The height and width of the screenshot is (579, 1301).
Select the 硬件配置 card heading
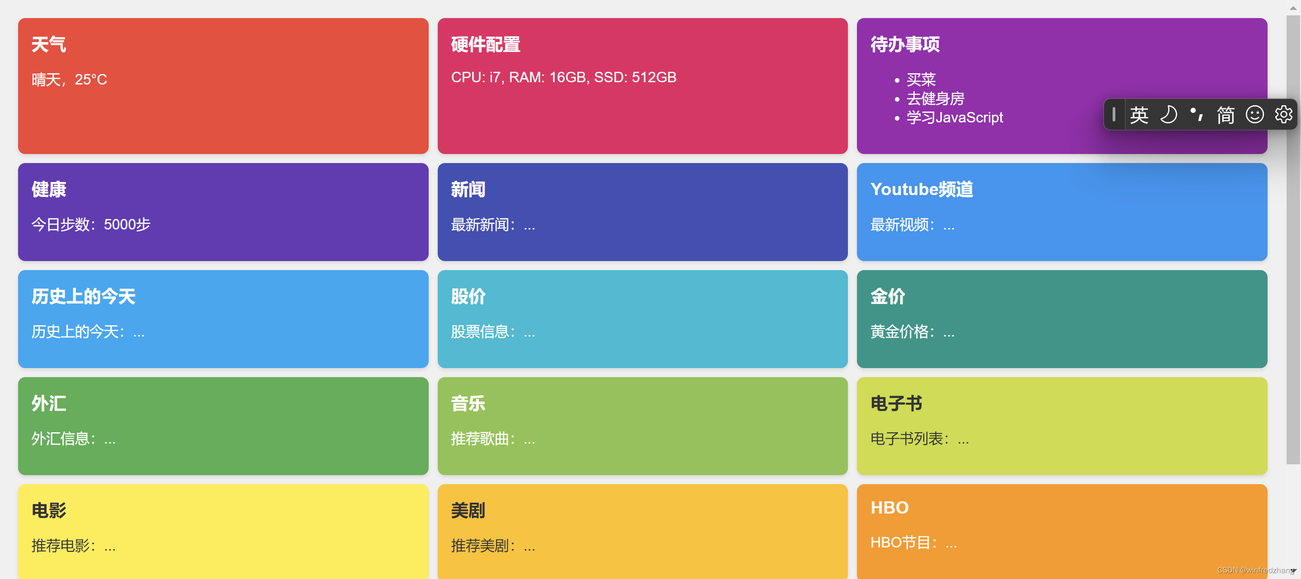[485, 44]
